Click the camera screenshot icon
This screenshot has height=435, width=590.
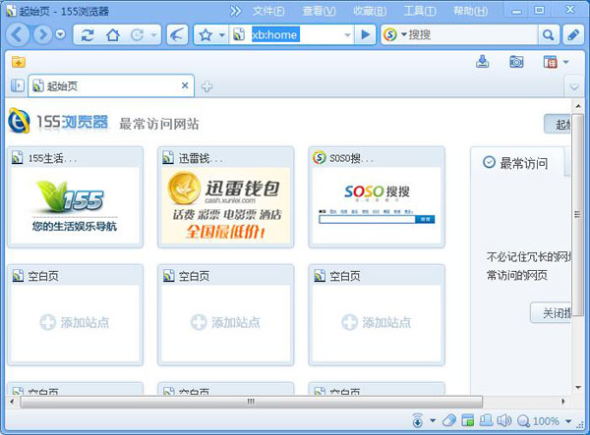[x=516, y=62]
